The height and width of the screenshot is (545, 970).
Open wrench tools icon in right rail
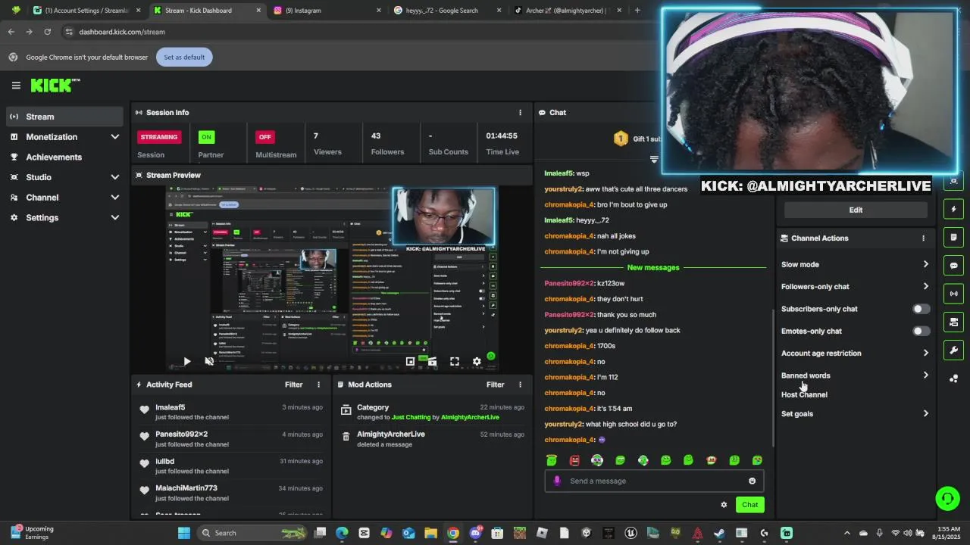coord(953,350)
